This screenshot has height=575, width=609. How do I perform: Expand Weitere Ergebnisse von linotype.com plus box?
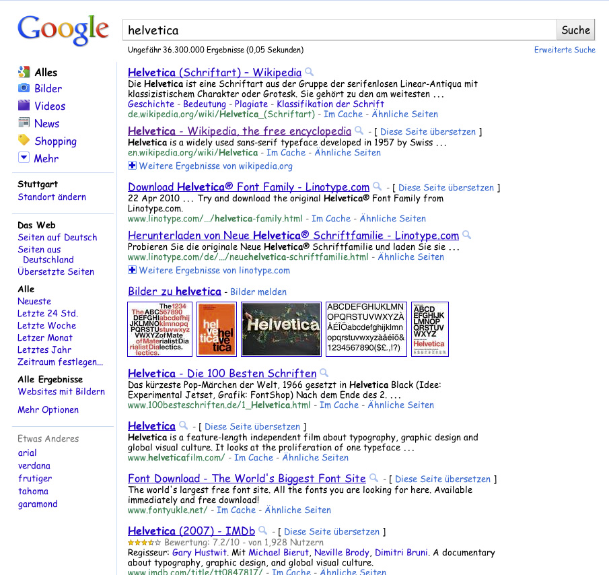(x=132, y=269)
